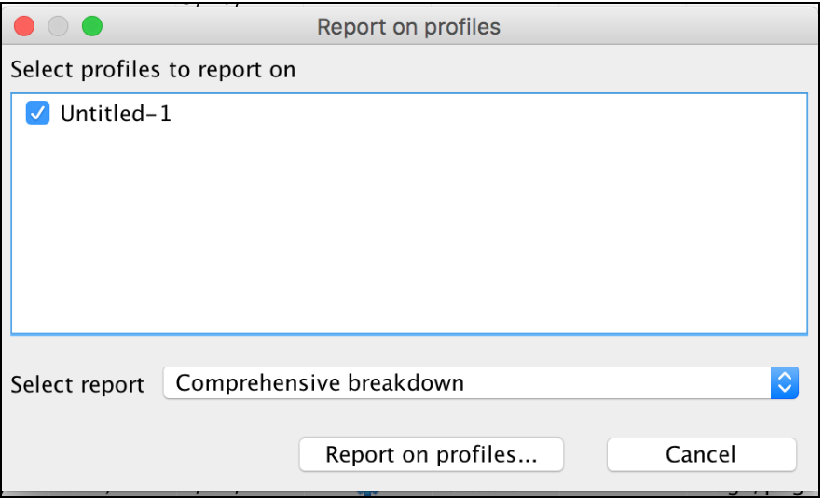
Task: Click the bottom blank area of profiles listbox
Action: [408, 308]
